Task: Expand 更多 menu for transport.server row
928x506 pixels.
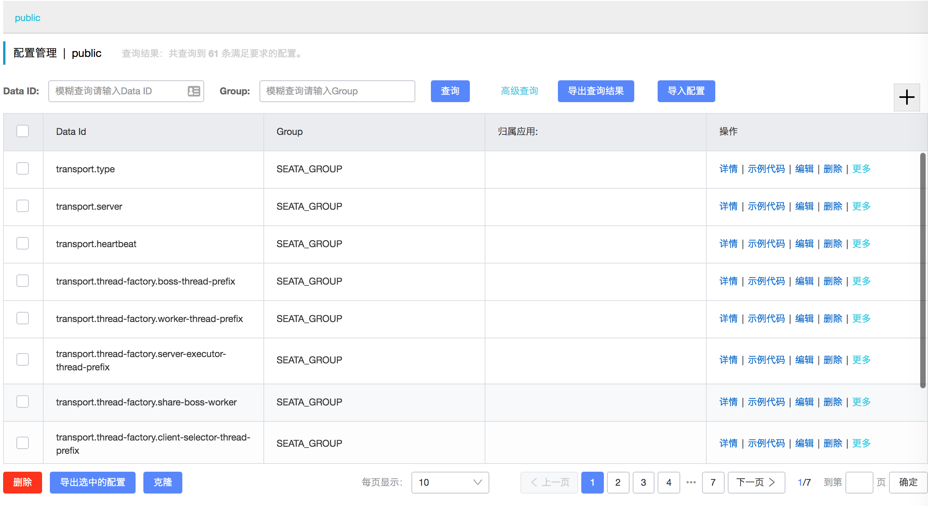Action: pyautogui.click(x=861, y=206)
